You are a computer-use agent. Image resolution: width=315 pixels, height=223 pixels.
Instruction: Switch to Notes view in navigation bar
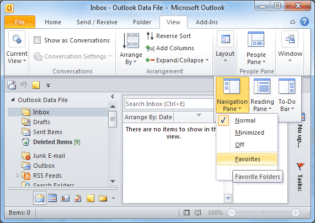coord(90,198)
